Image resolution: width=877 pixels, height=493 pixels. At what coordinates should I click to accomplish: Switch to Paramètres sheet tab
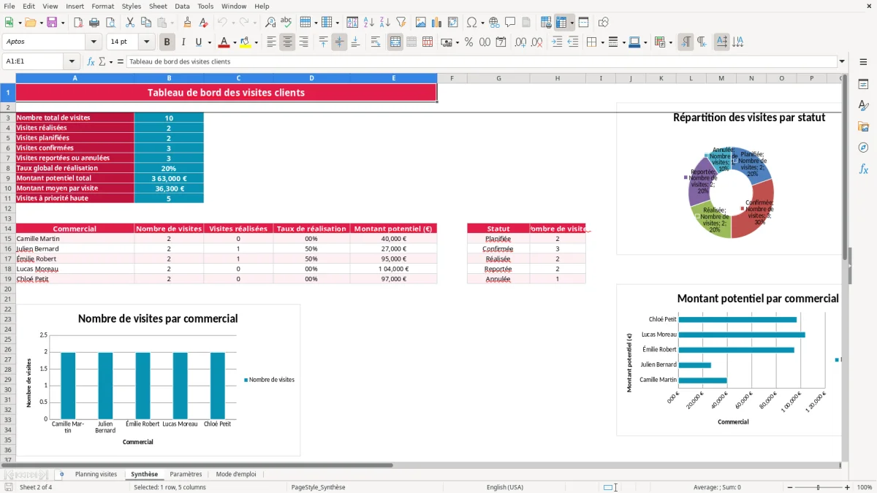(186, 474)
